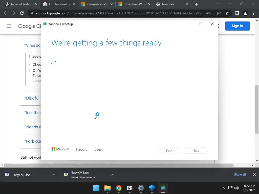Open options arrow for first EasyKMS.iso download

click(x=54, y=175)
